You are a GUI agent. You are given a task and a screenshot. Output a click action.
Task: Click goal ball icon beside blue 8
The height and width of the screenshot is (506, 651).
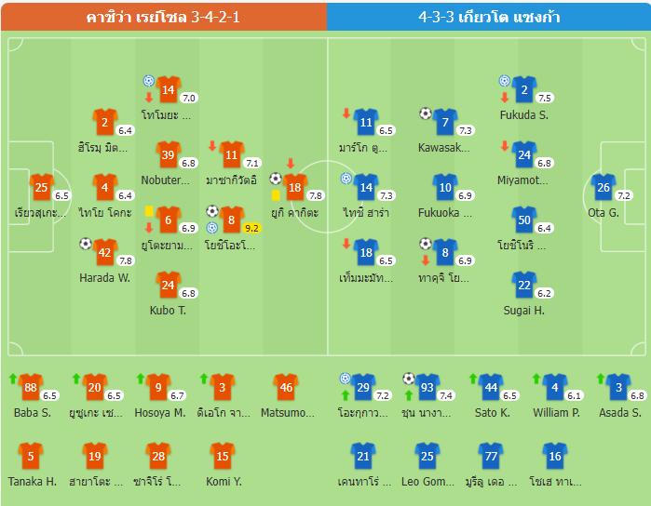point(426,244)
